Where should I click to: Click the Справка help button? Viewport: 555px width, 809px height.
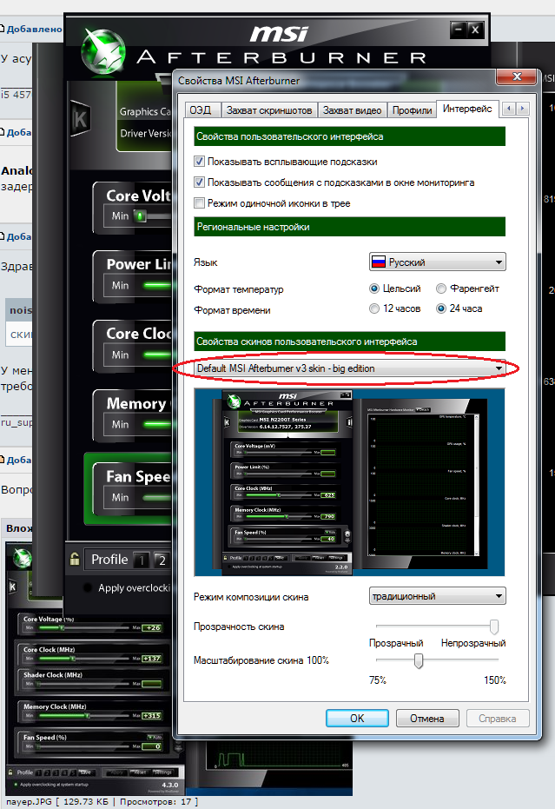497,718
